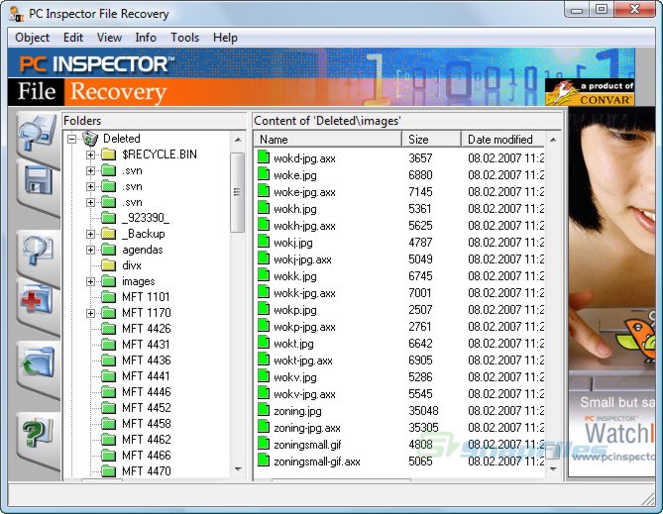Click the application icon in the title bar
The height and width of the screenshot is (514, 663).
16,14
